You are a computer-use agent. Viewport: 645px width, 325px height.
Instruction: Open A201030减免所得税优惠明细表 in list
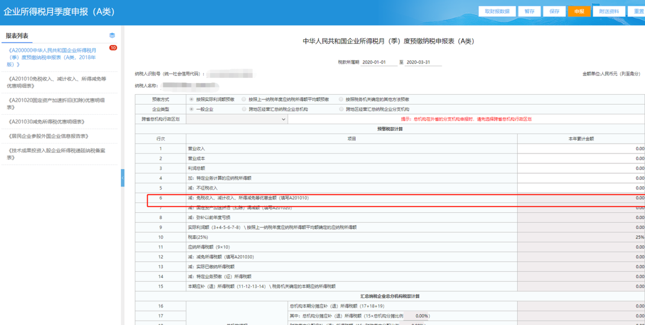point(46,122)
